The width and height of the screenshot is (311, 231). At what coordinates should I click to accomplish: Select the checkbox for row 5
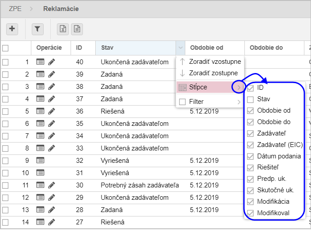pos(5,111)
